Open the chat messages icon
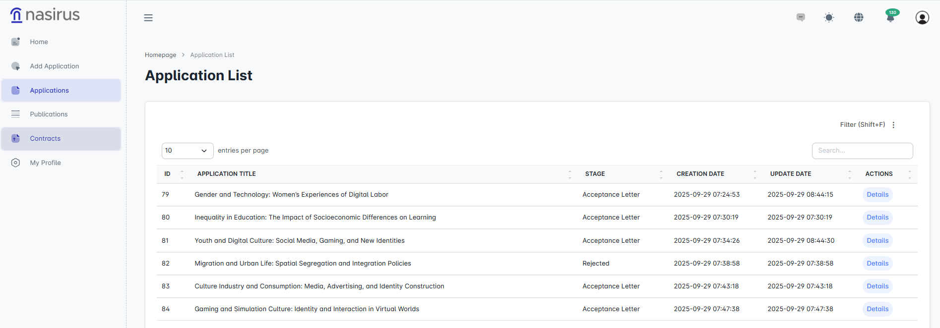 point(801,17)
